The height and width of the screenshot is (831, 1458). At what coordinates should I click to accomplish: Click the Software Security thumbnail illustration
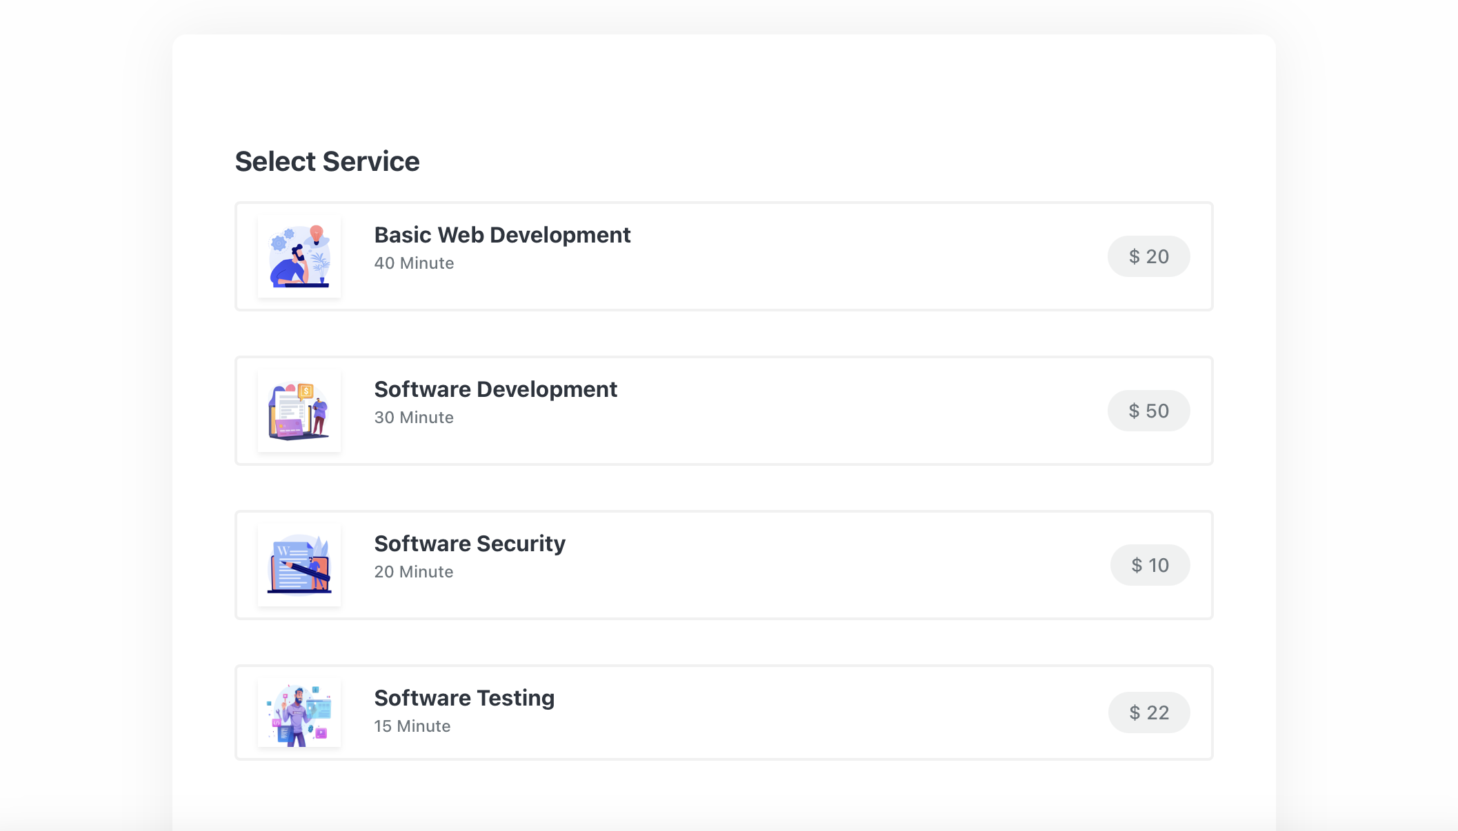(x=299, y=565)
